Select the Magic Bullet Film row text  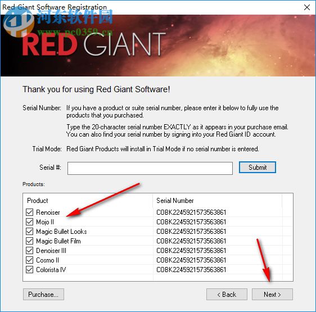[x=58, y=241]
